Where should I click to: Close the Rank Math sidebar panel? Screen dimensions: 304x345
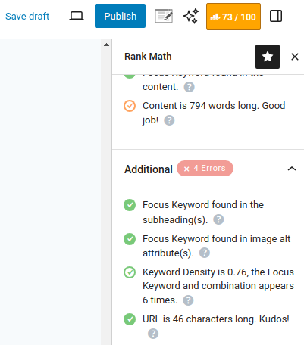[295, 57]
